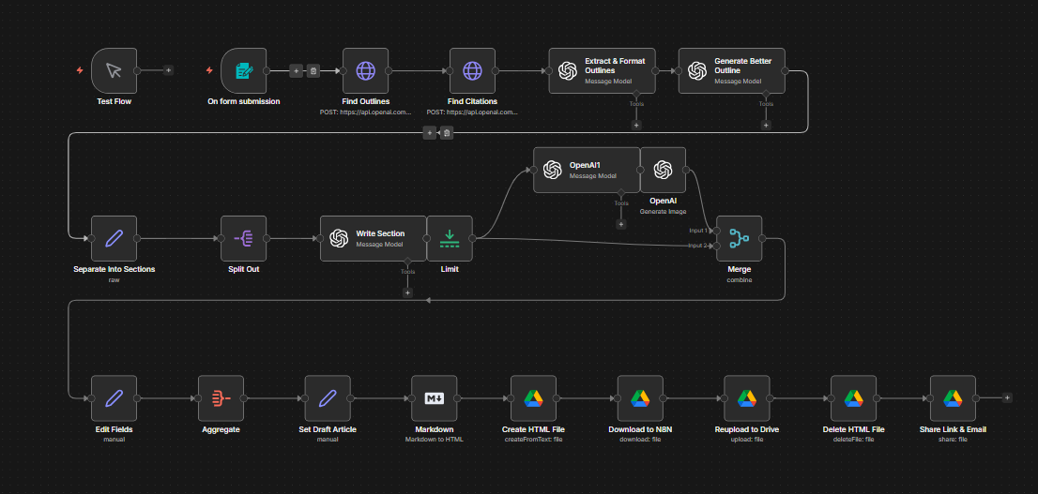Select the Limit node
Screen dimensions: 1038x494
pos(450,238)
